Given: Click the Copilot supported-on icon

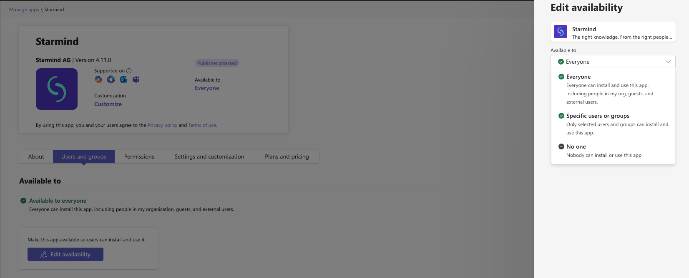Looking at the screenshot, I should click(x=98, y=79).
